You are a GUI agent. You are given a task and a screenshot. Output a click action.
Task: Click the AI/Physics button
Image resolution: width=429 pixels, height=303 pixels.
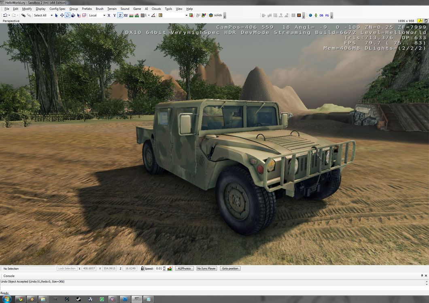[184, 268]
